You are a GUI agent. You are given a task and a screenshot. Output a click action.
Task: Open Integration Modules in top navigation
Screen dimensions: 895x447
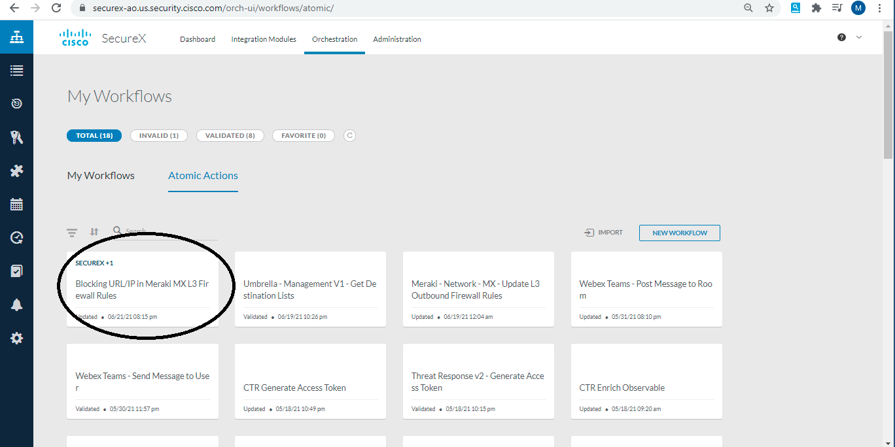pyautogui.click(x=264, y=39)
